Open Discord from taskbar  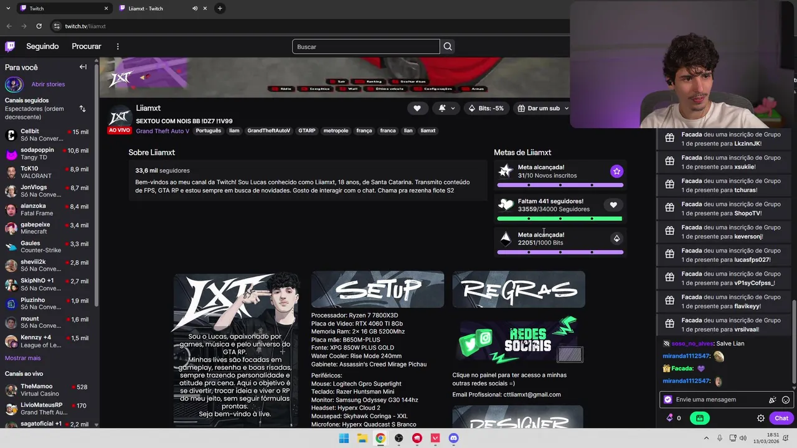(x=453, y=438)
